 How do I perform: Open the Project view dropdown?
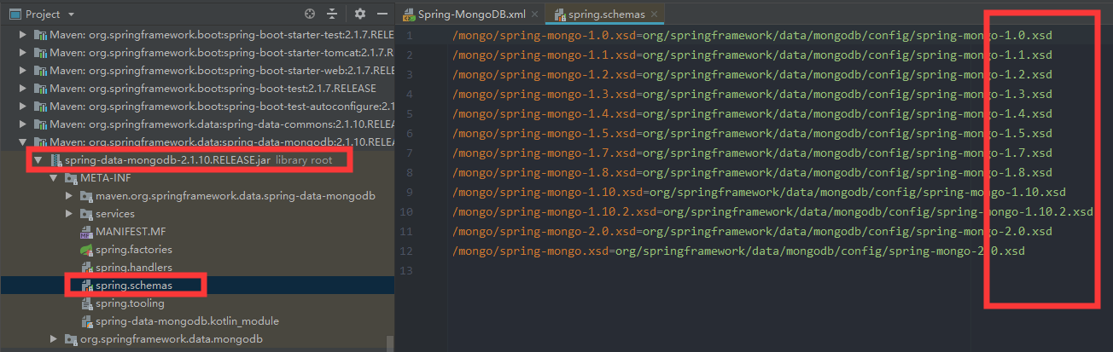pyautogui.click(x=71, y=14)
